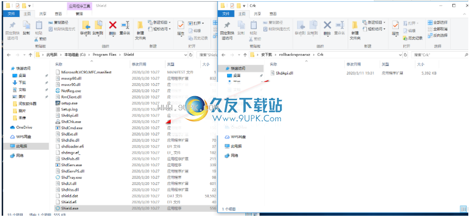
Task: Open the Open (打开) dropdown in Shield window
Action: [x=196, y=23]
